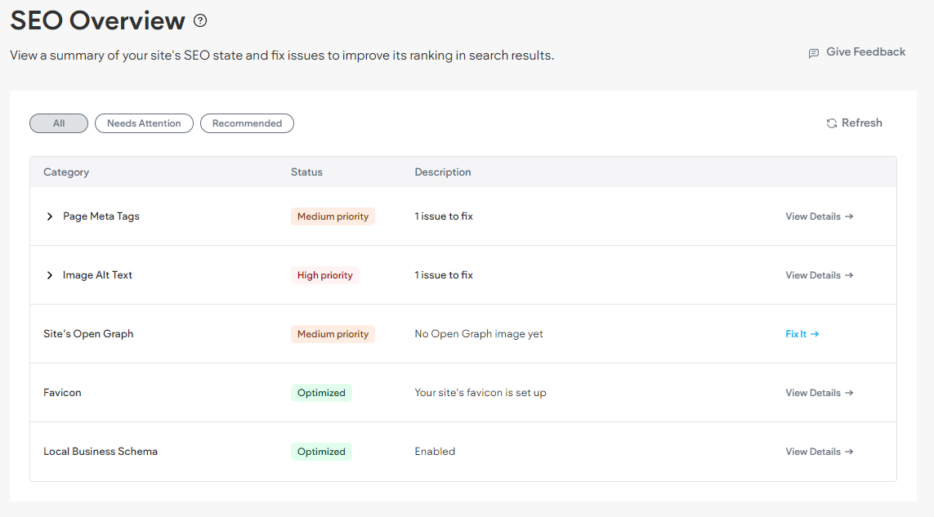The width and height of the screenshot is (934, 517).
Task: Click the speech bubble icon next to Give Feedback
Action: [x=813, y=52]
